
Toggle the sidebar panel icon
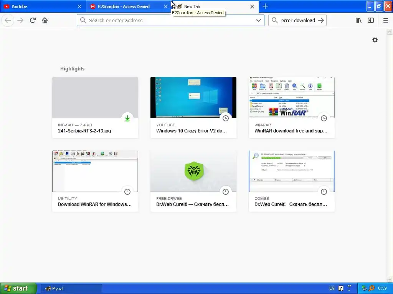pyautogui.click(x=371, y=20)
